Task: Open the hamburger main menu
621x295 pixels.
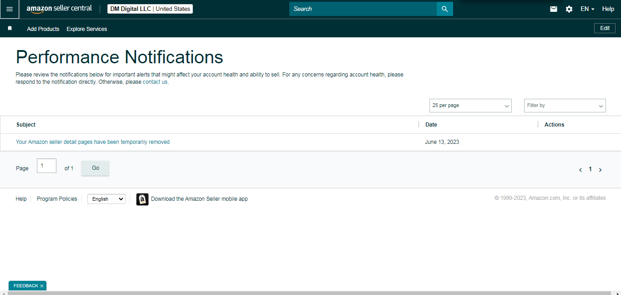Action: pyautogui.click(x=10, y=9)
